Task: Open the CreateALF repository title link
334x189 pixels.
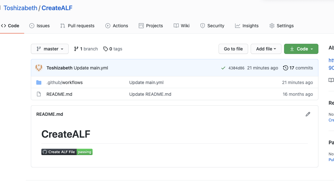Action: point(57,8)
